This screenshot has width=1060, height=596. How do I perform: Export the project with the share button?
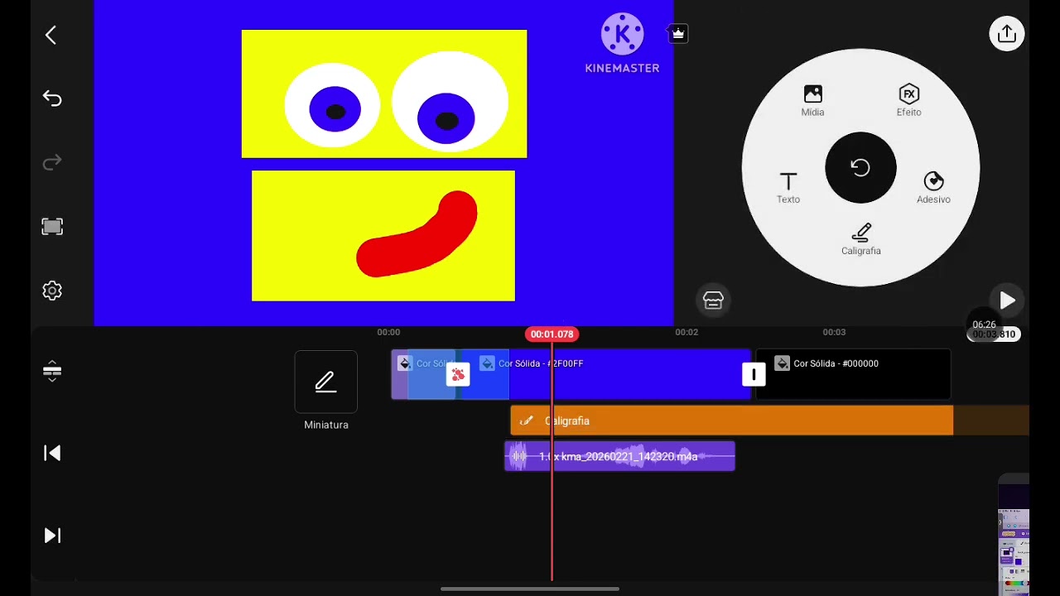pyautogui.click(x=1007, y=33)
